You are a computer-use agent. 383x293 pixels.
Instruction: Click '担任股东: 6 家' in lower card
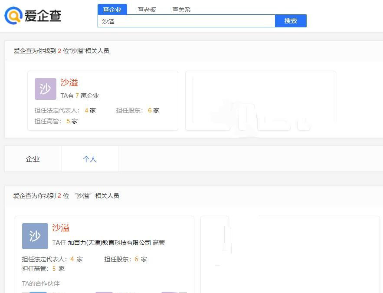(125, 259)
